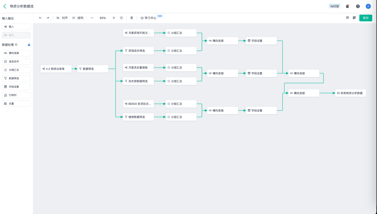Image resolution: width=377 pixels, height=214 pixels.
Task: Open the notifications bell
Action: tap(347, 6)
